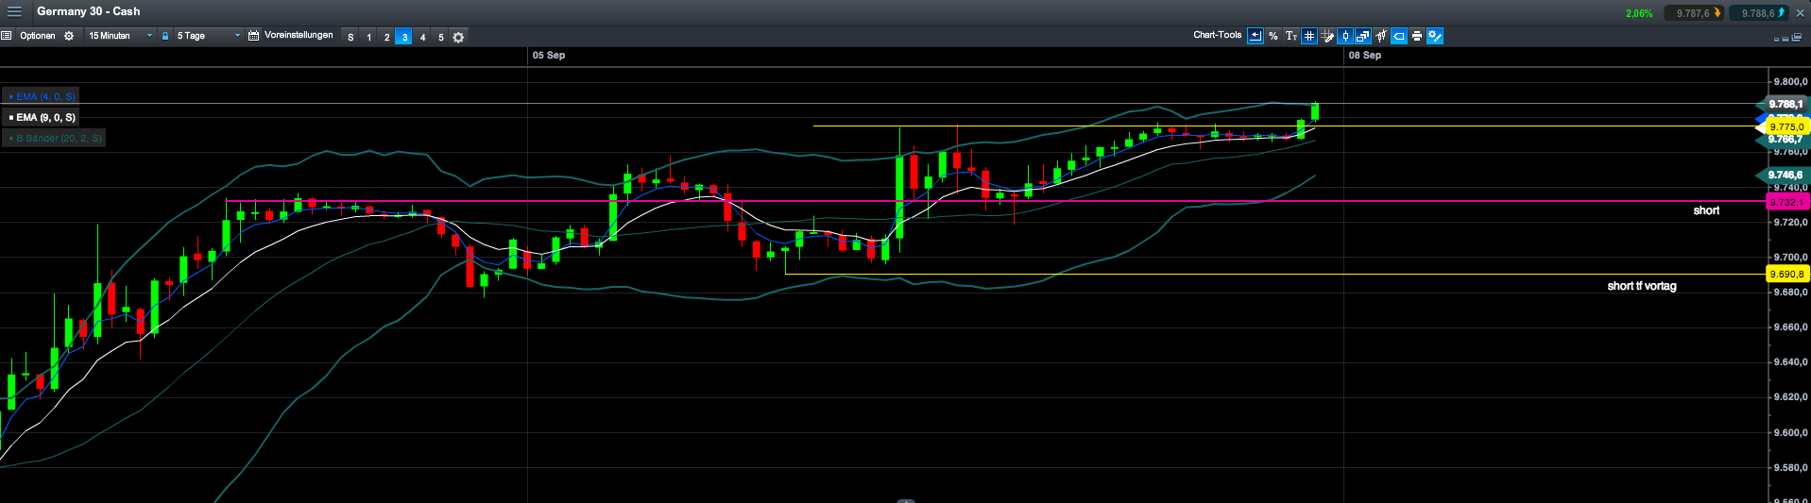Click the teal B Bänder color square
The height and width of the screenshot is (503, 1811).
10,138
